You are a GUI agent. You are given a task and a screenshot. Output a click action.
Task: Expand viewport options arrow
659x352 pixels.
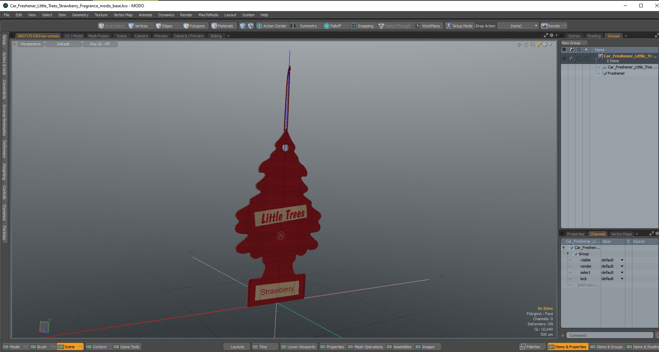click(550, 44)
